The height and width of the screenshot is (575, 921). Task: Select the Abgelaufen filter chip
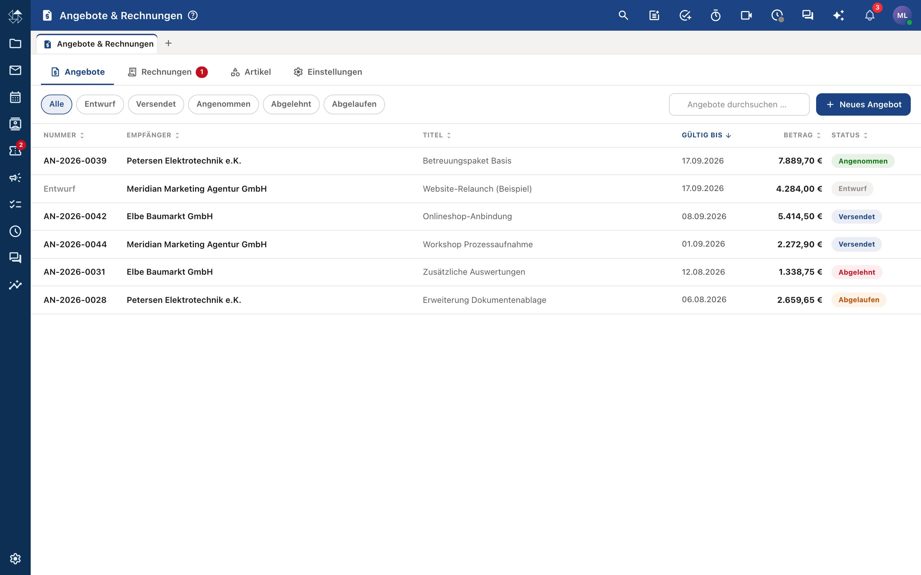pos(354,104)
